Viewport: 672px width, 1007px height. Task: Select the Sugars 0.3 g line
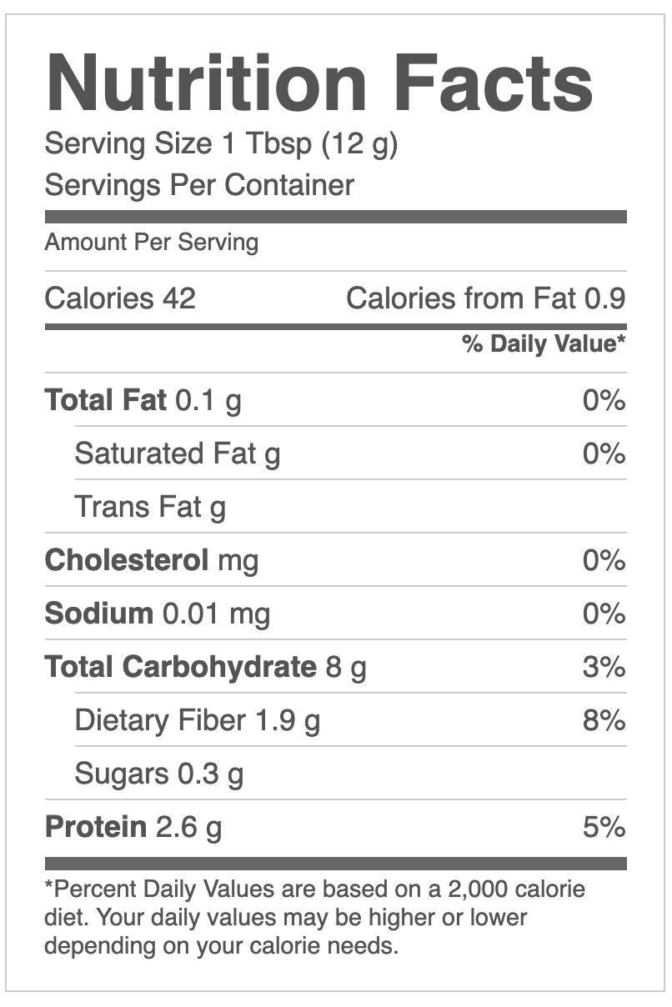tap(159, 774)
